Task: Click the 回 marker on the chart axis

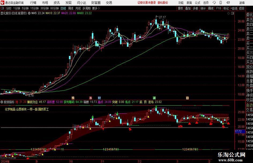Action: 187,98
